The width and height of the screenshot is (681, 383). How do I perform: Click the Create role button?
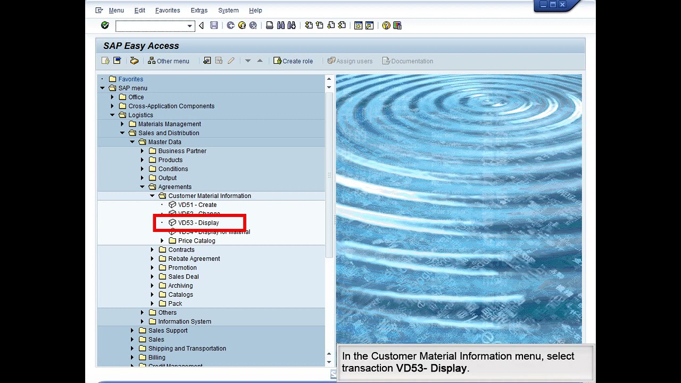(293, 61)
